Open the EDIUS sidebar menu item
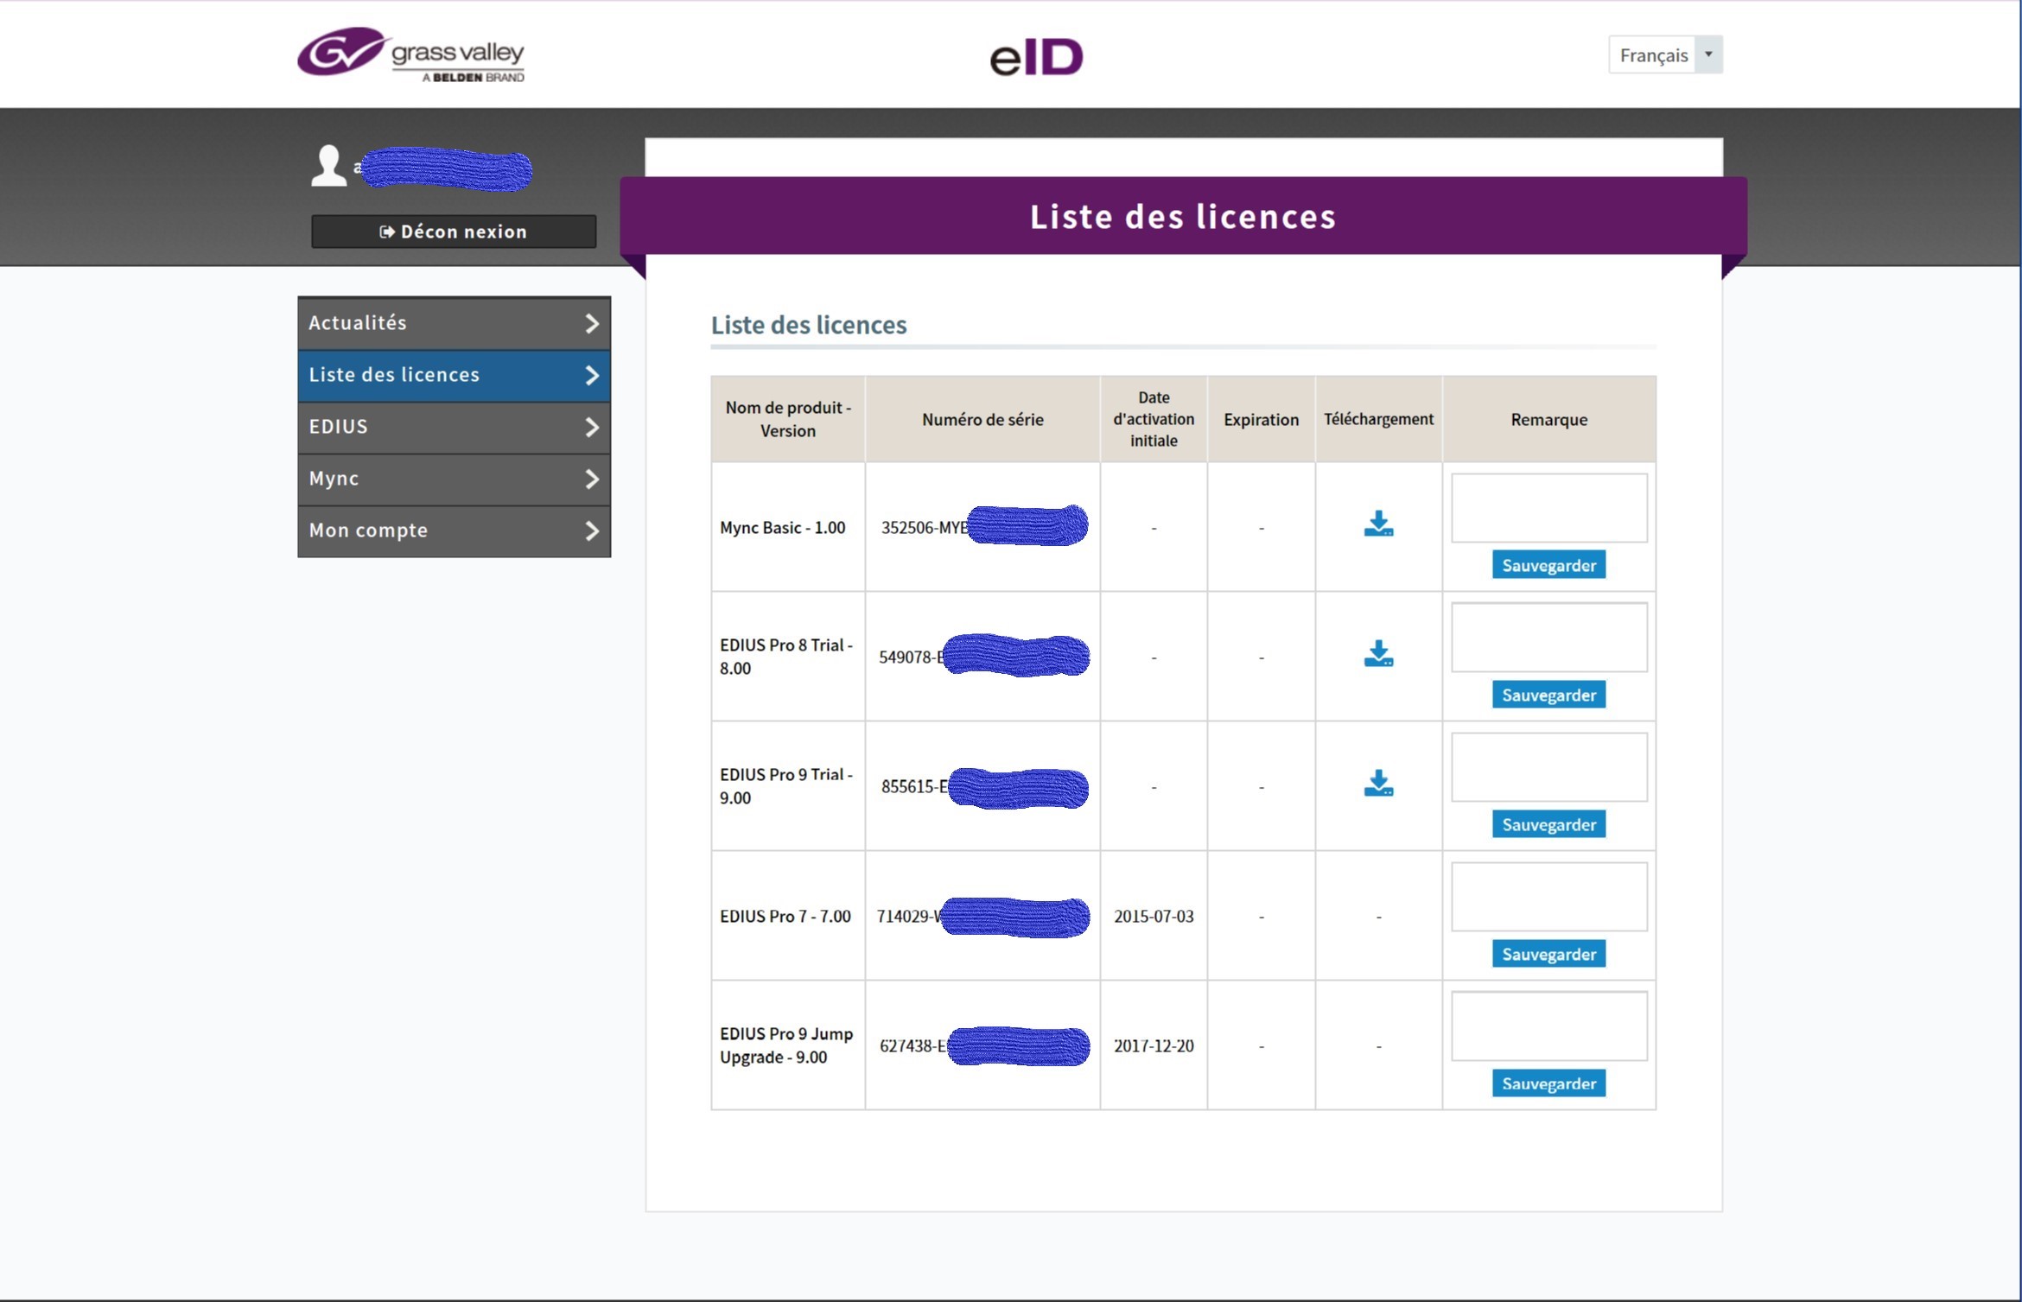Screen dimensions: 2022x1302 pyautogui.click(x=454, y=427)
